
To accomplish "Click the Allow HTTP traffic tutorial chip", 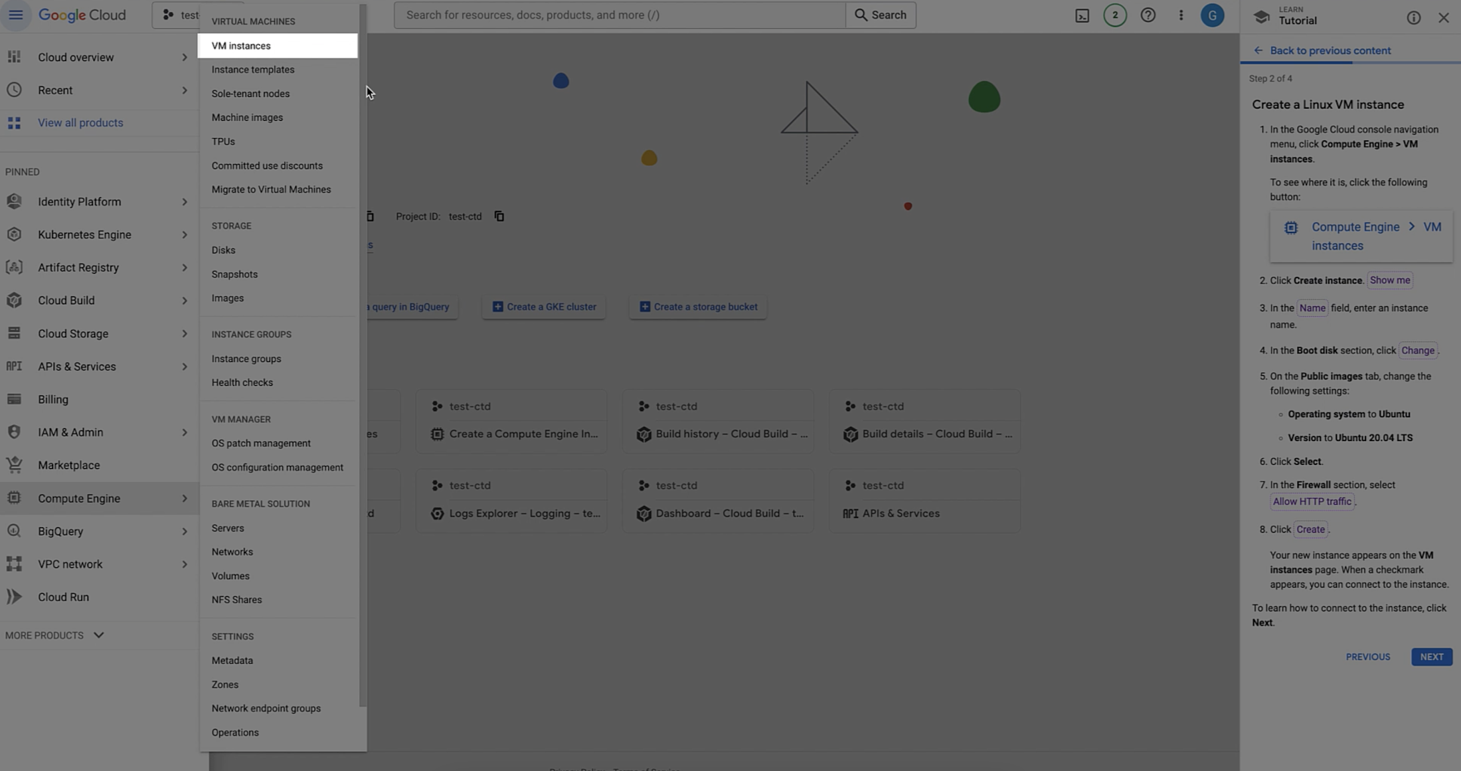I will pos(1312,501).
